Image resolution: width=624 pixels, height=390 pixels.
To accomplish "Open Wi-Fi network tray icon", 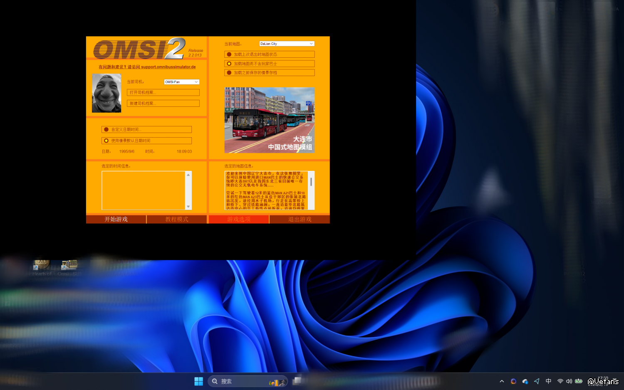I will pyautogui.click(x=560, y=381).
